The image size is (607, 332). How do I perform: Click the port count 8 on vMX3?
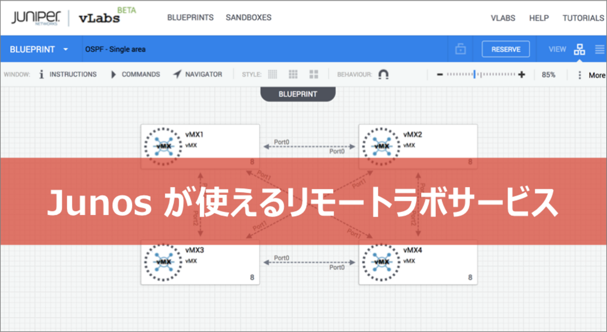point(252,277)
